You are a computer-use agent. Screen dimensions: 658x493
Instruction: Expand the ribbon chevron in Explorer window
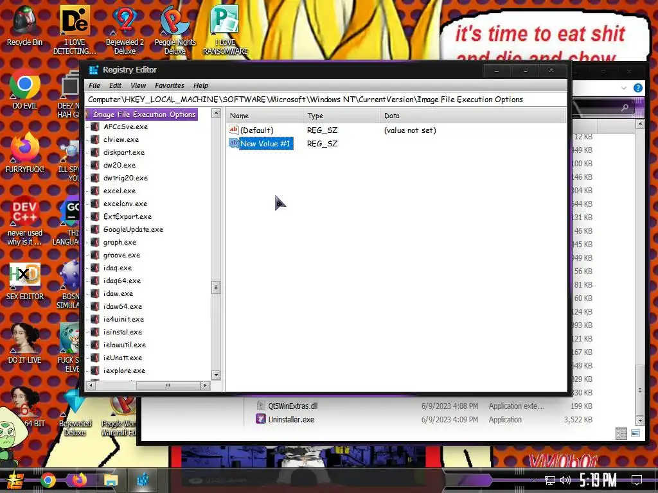623,88
